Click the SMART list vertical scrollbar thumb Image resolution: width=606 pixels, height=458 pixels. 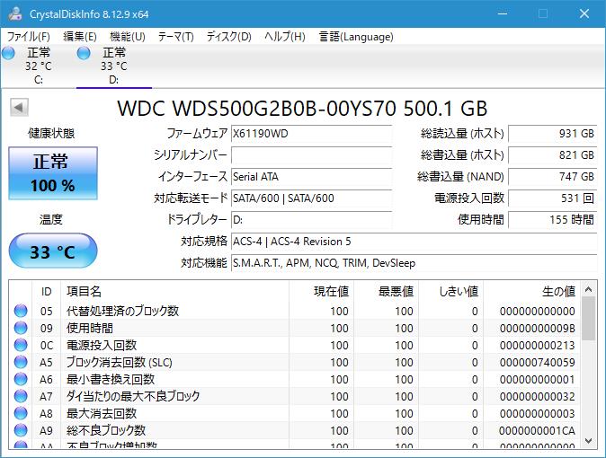tap(589, 319)
